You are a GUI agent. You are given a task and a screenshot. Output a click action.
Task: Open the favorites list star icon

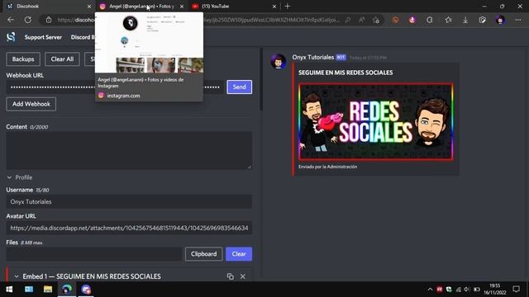(448, 20)
